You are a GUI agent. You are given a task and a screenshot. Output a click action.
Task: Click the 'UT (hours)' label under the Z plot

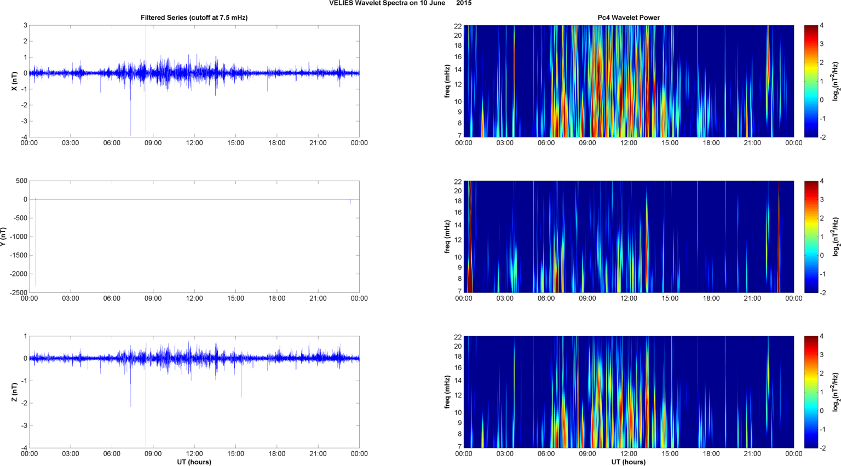(194, 462)
